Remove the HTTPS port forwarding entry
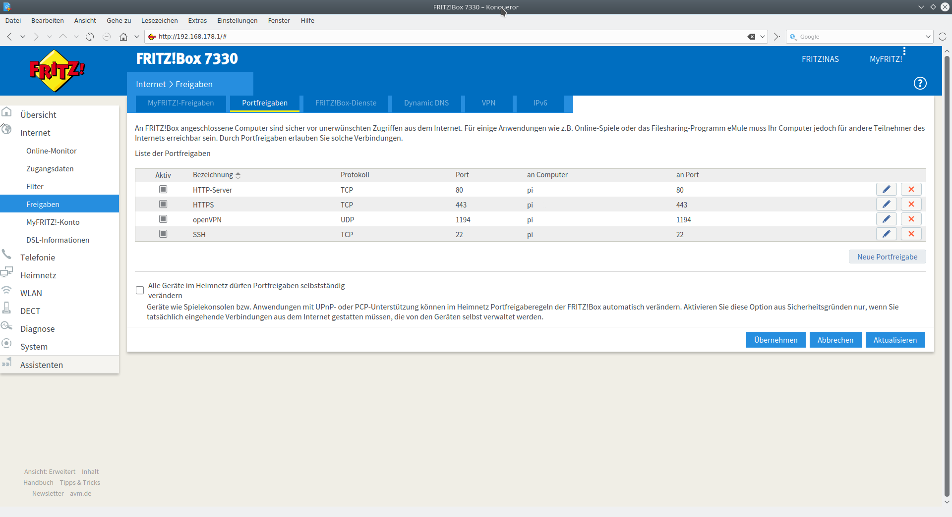Viewport: 952px width, 517px height. (911, 204)
